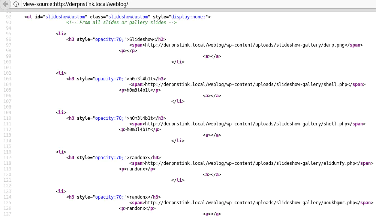The image size is (376, 217).
Task: Click line number 100
Action: point(7,62)
